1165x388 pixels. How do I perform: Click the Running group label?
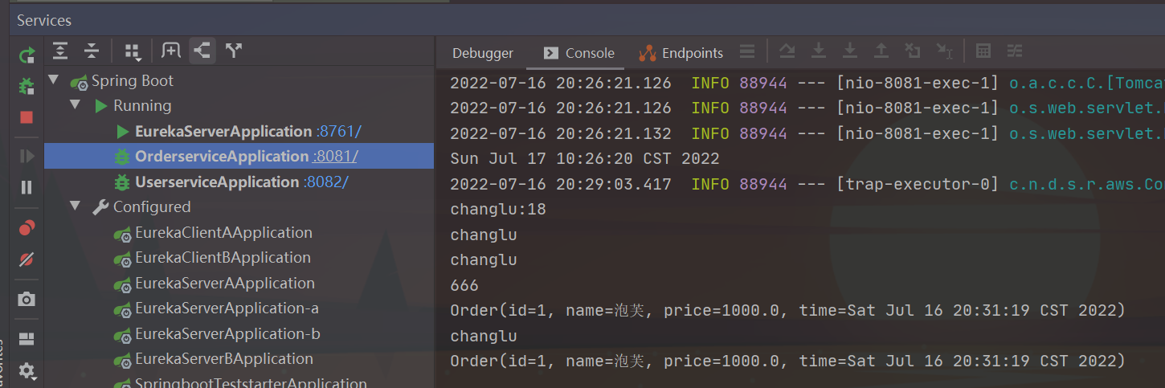(142, 105)
